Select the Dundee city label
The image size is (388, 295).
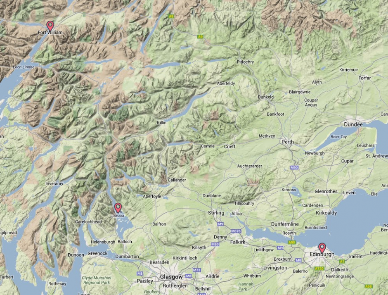coord(353,125)
